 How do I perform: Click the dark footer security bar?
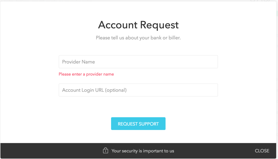click(x=207, y=151)
